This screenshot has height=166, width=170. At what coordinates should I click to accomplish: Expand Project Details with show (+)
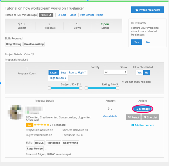coord(29,54)
